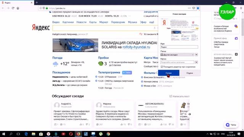
Task: Open ещё menu for more Yandex services
Action: tap(152, 22)
